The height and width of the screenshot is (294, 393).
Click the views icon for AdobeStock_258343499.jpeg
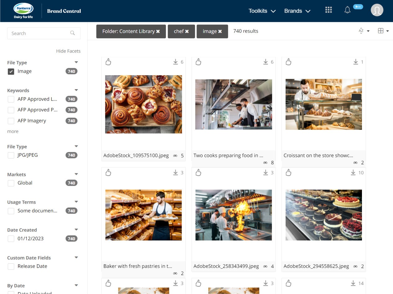265,266
